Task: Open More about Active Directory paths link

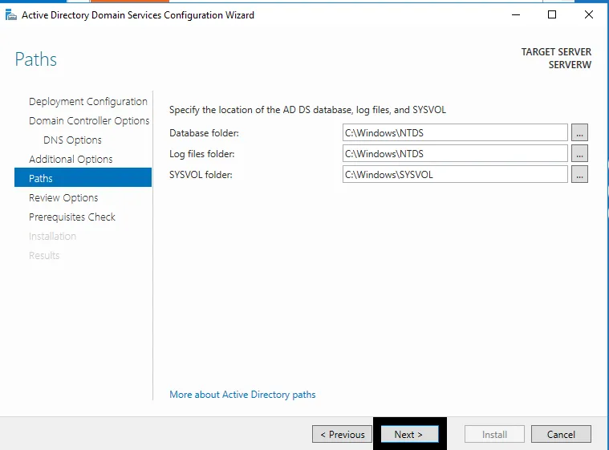Action: 242,395
